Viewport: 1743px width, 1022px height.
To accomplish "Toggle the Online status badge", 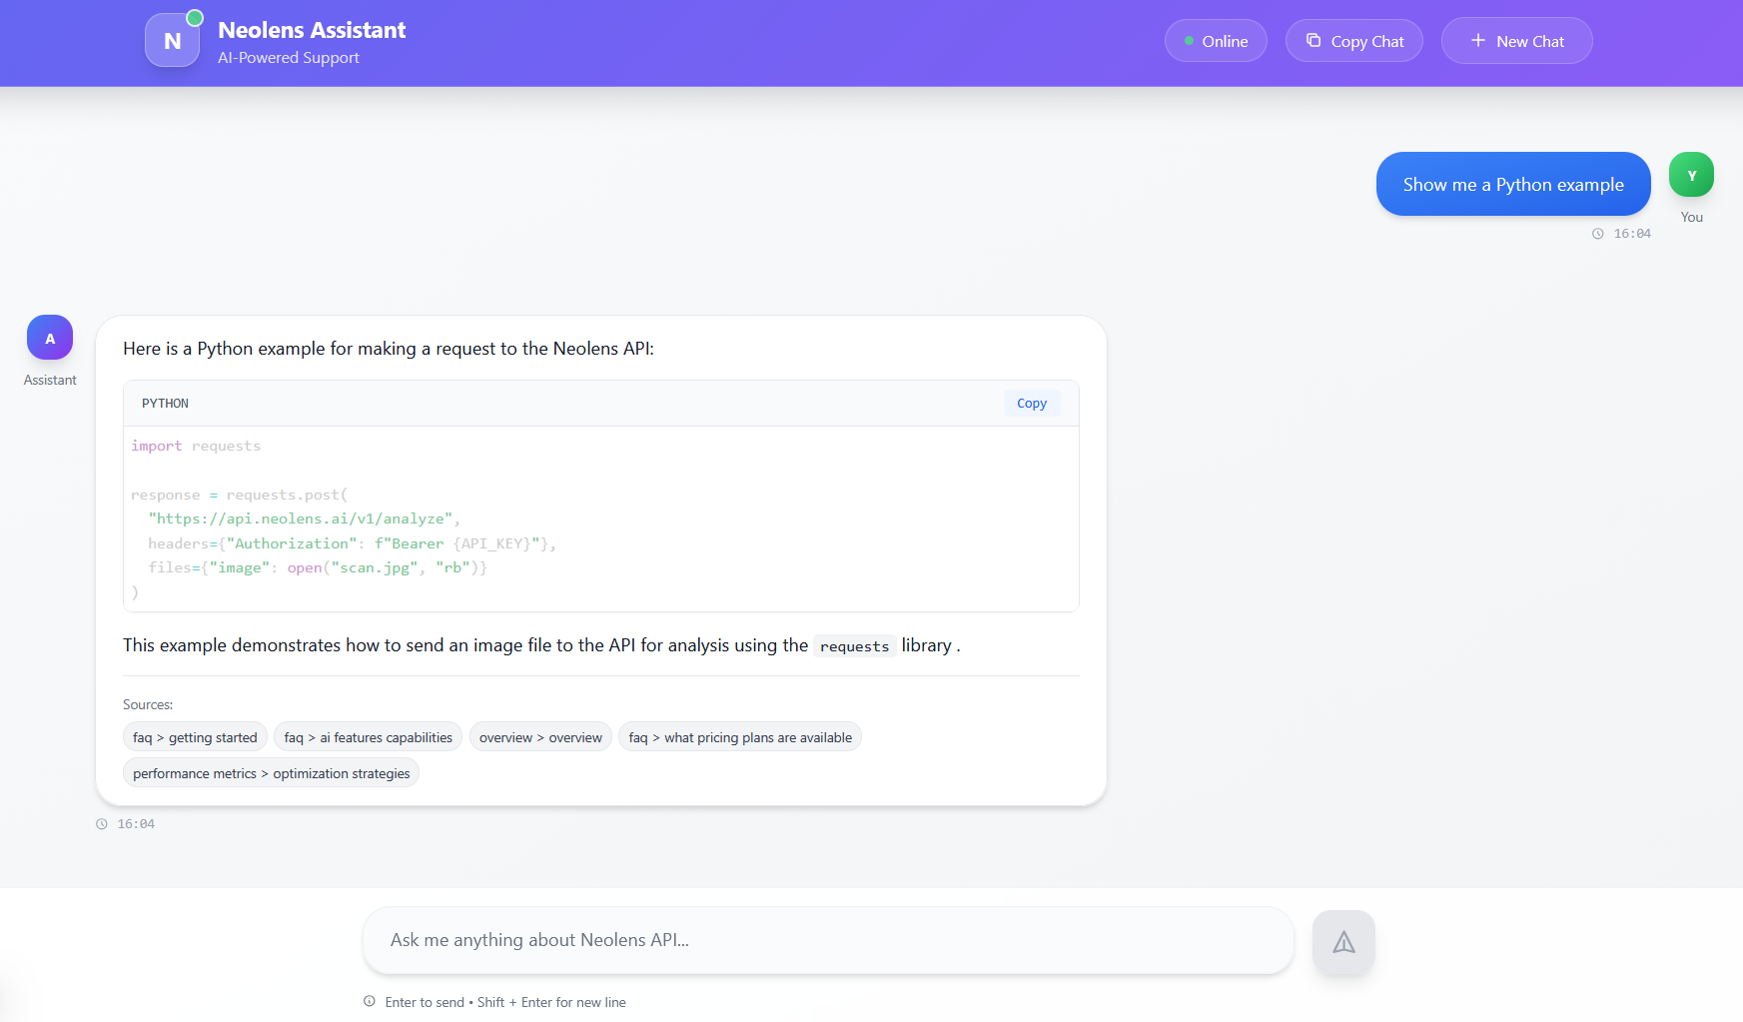I will 1216,40.
